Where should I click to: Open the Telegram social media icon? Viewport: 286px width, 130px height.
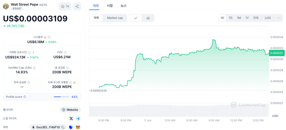pyautogui.click(x=78, y=119)
